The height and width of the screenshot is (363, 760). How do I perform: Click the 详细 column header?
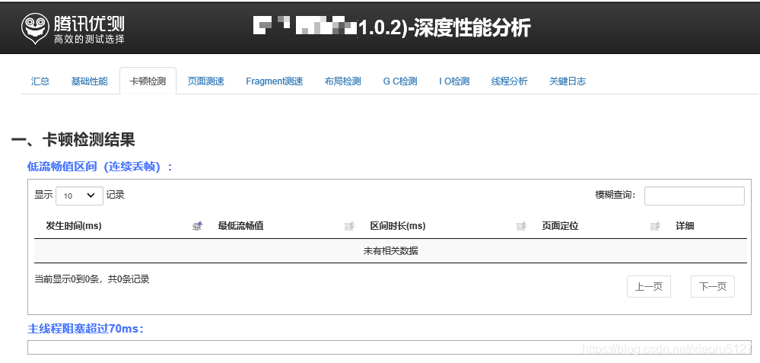(685, 226)
